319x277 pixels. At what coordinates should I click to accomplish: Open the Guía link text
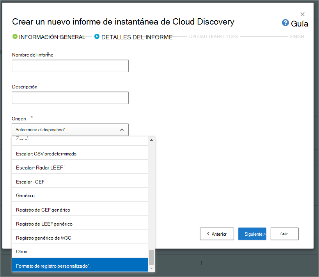pos(300,24)
